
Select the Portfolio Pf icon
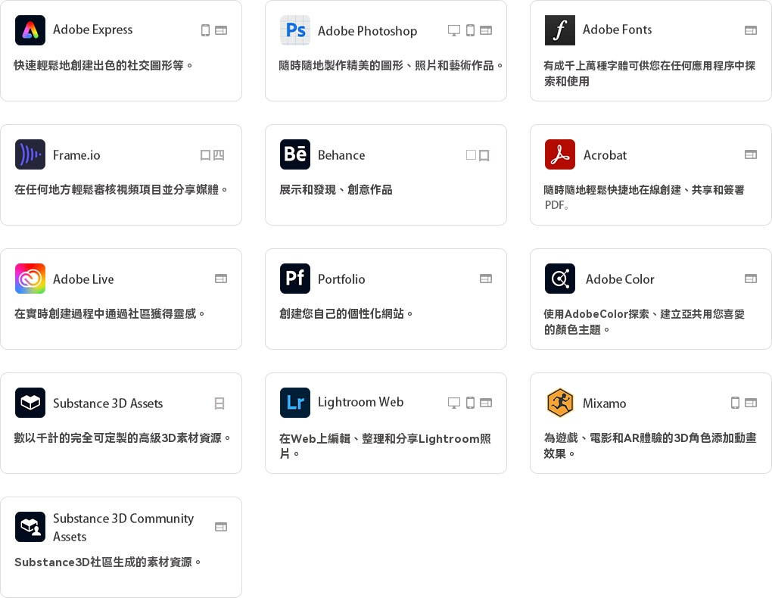click(x=295, y=279)
